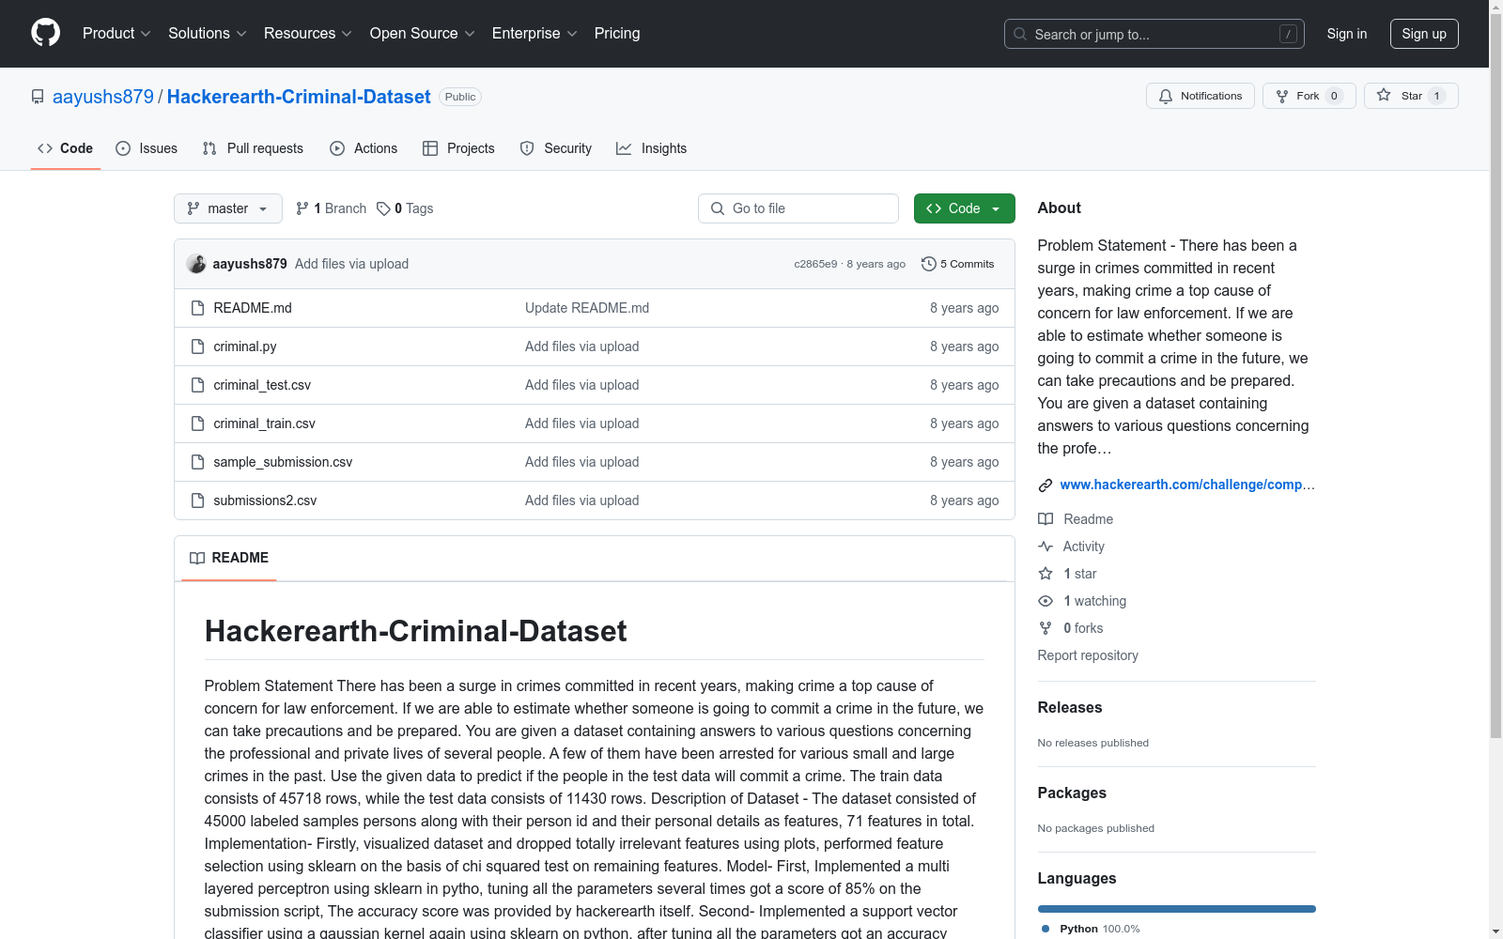
Task: Open the criminal.py file
Action: tap(245, 346)
